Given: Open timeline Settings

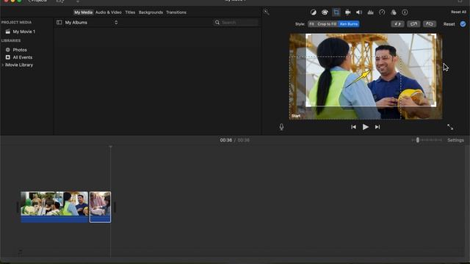Looking at the screenshot, I should pyautogui.click(x=455, y=140).
